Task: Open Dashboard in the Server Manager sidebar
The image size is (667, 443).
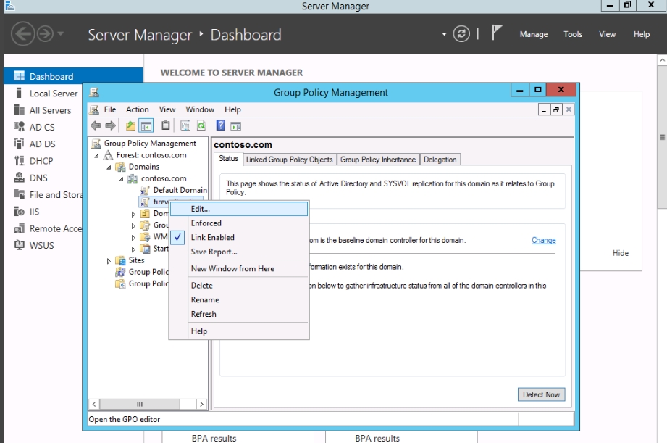Action: (x=73, y=76)
